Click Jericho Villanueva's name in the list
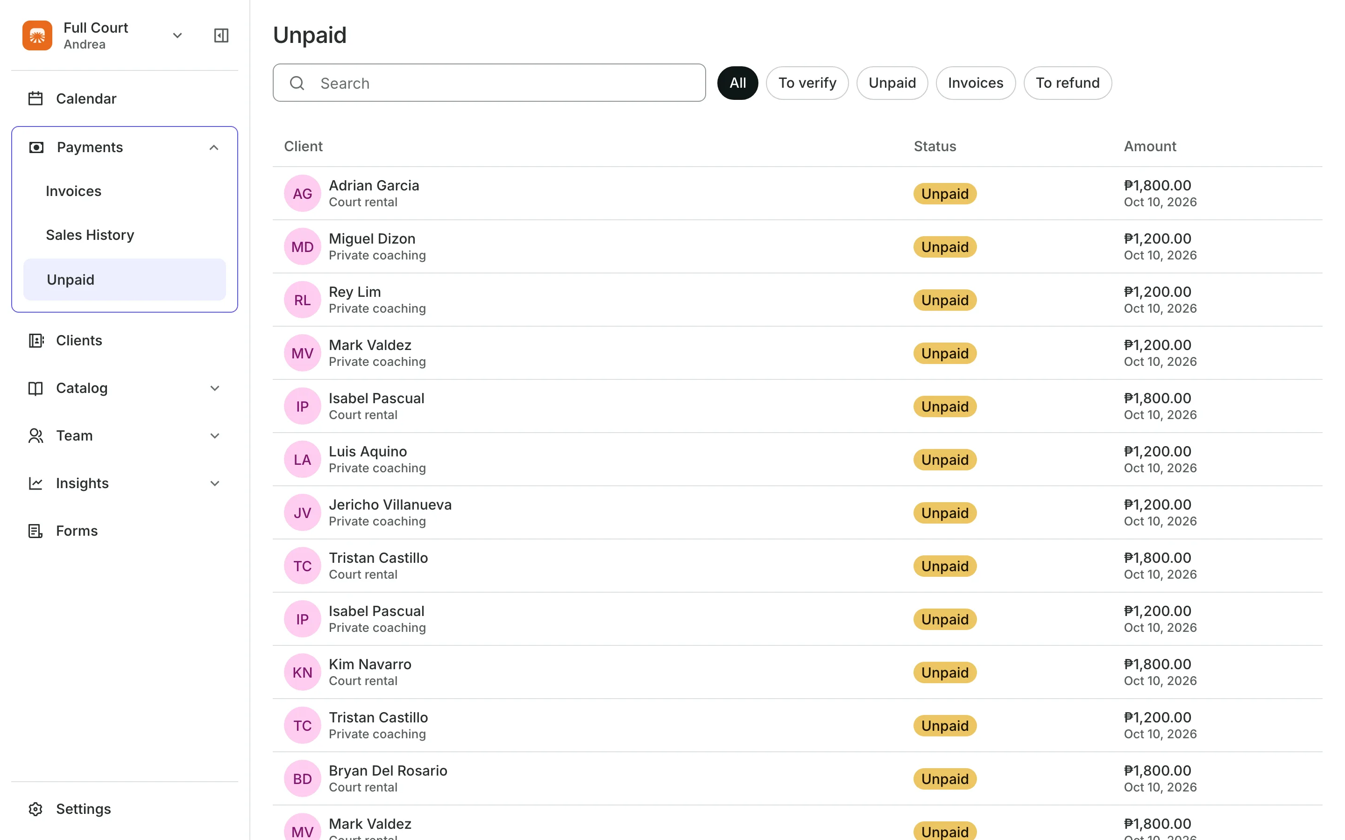 pos(390,504)
